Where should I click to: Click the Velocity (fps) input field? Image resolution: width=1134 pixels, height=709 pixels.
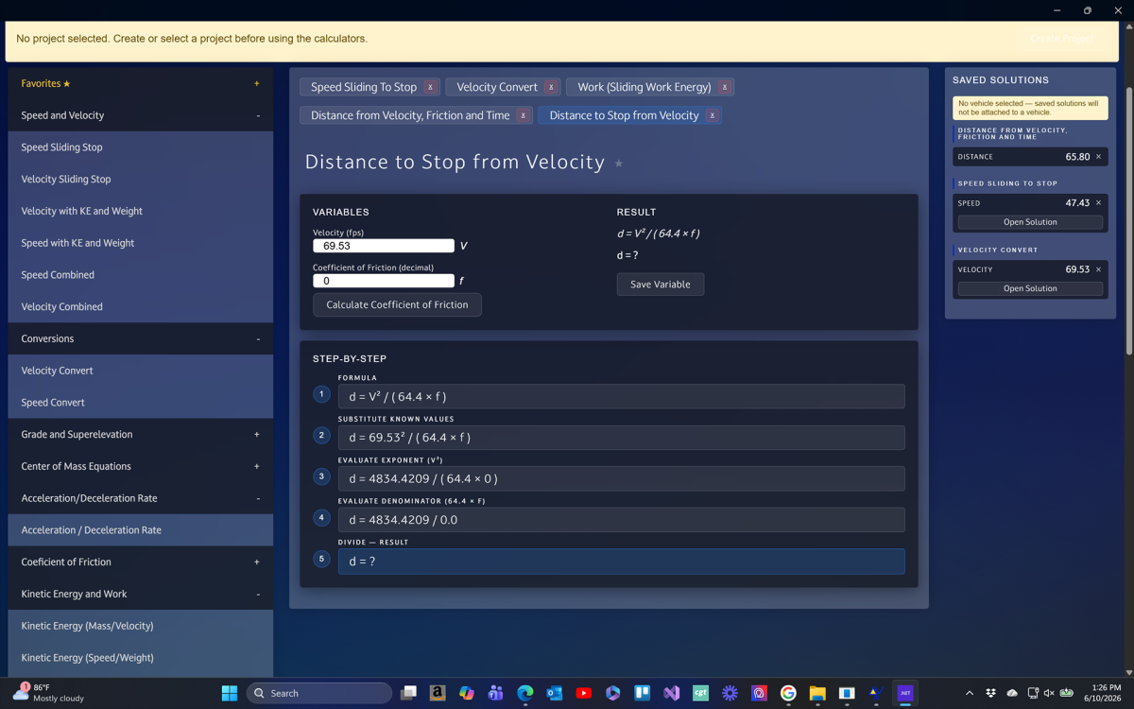pyautogui.click(x=384, y=246)
